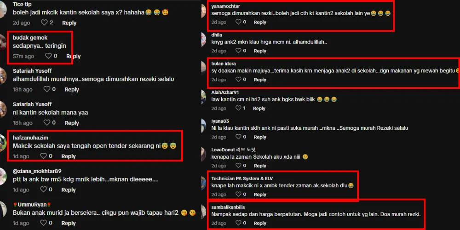Like AlahAzhar91's comment showing one like
The height and width of the screenshot is (230, 460).
pyautogui.click(x=238, y=108)
